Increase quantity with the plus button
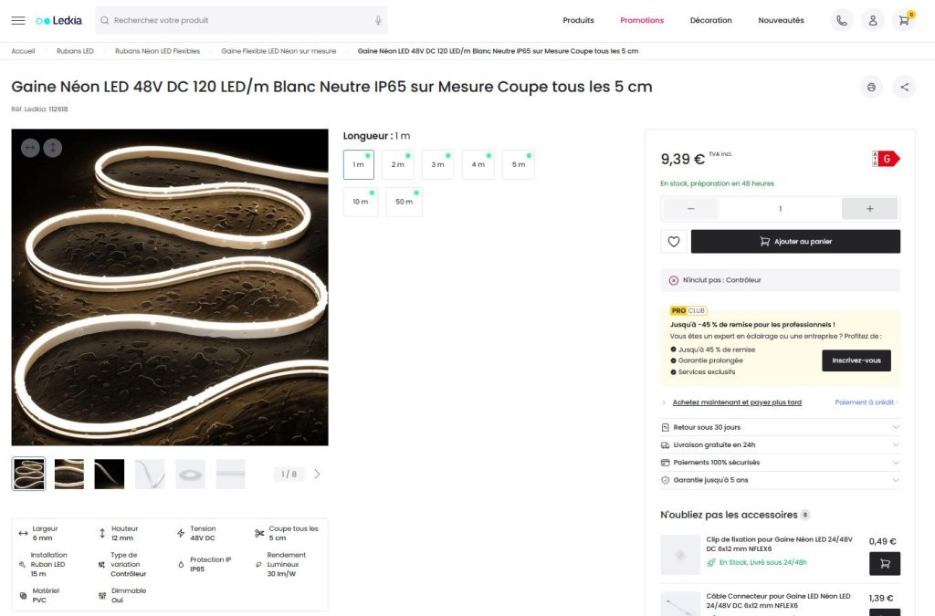This screenshot has height=616, width=935. [x=869, y=209]
